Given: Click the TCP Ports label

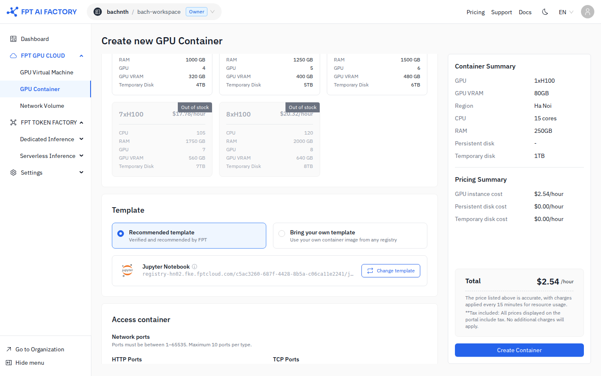Looking at the screenshot, I should 286,359.
